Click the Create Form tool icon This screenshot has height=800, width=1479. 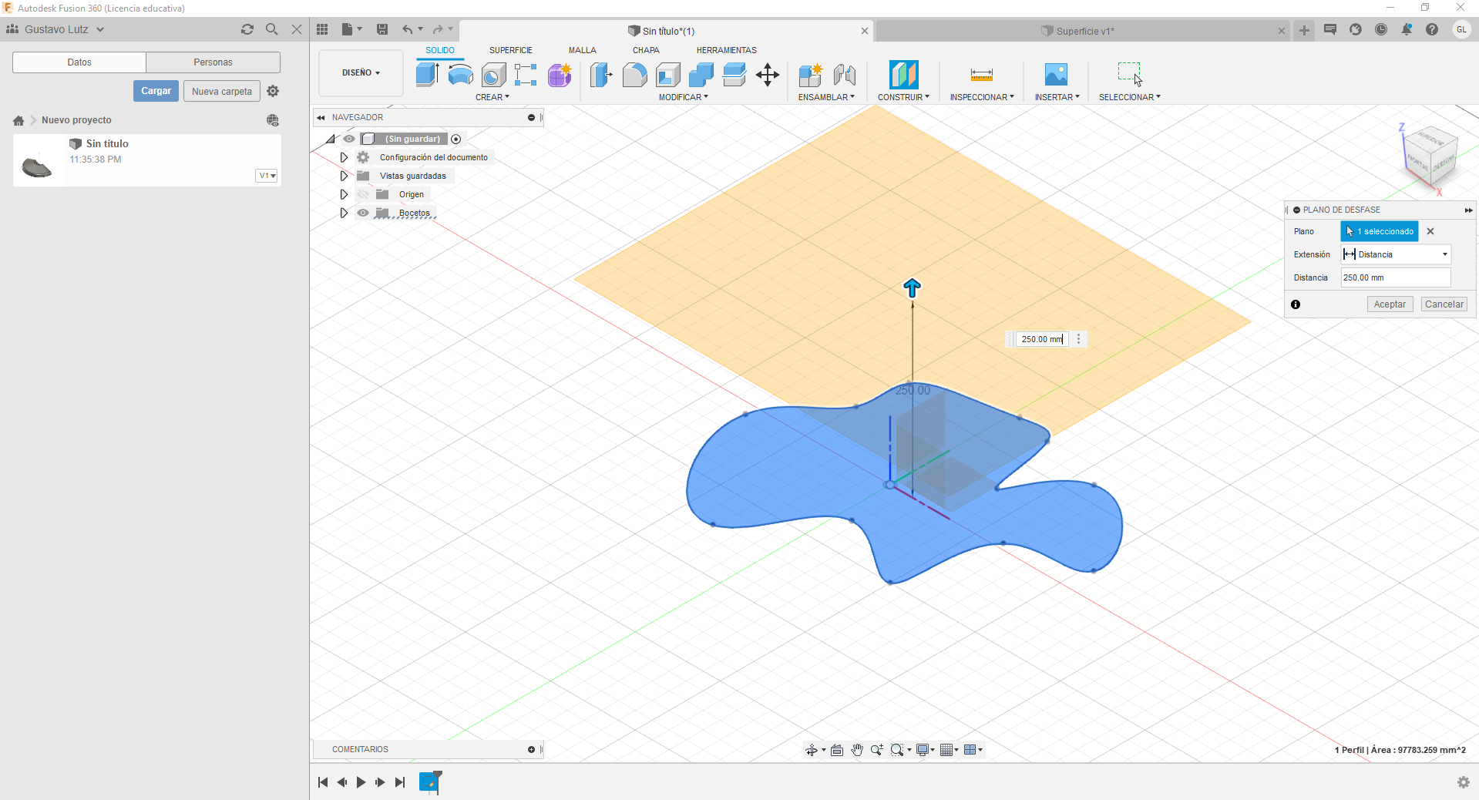[x=560, y=75]
